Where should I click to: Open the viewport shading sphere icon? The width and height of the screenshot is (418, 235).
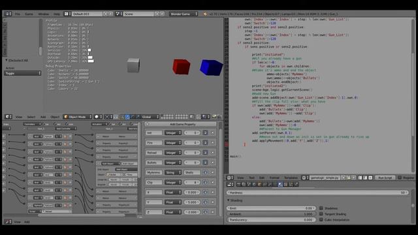[x=98, y=117]
